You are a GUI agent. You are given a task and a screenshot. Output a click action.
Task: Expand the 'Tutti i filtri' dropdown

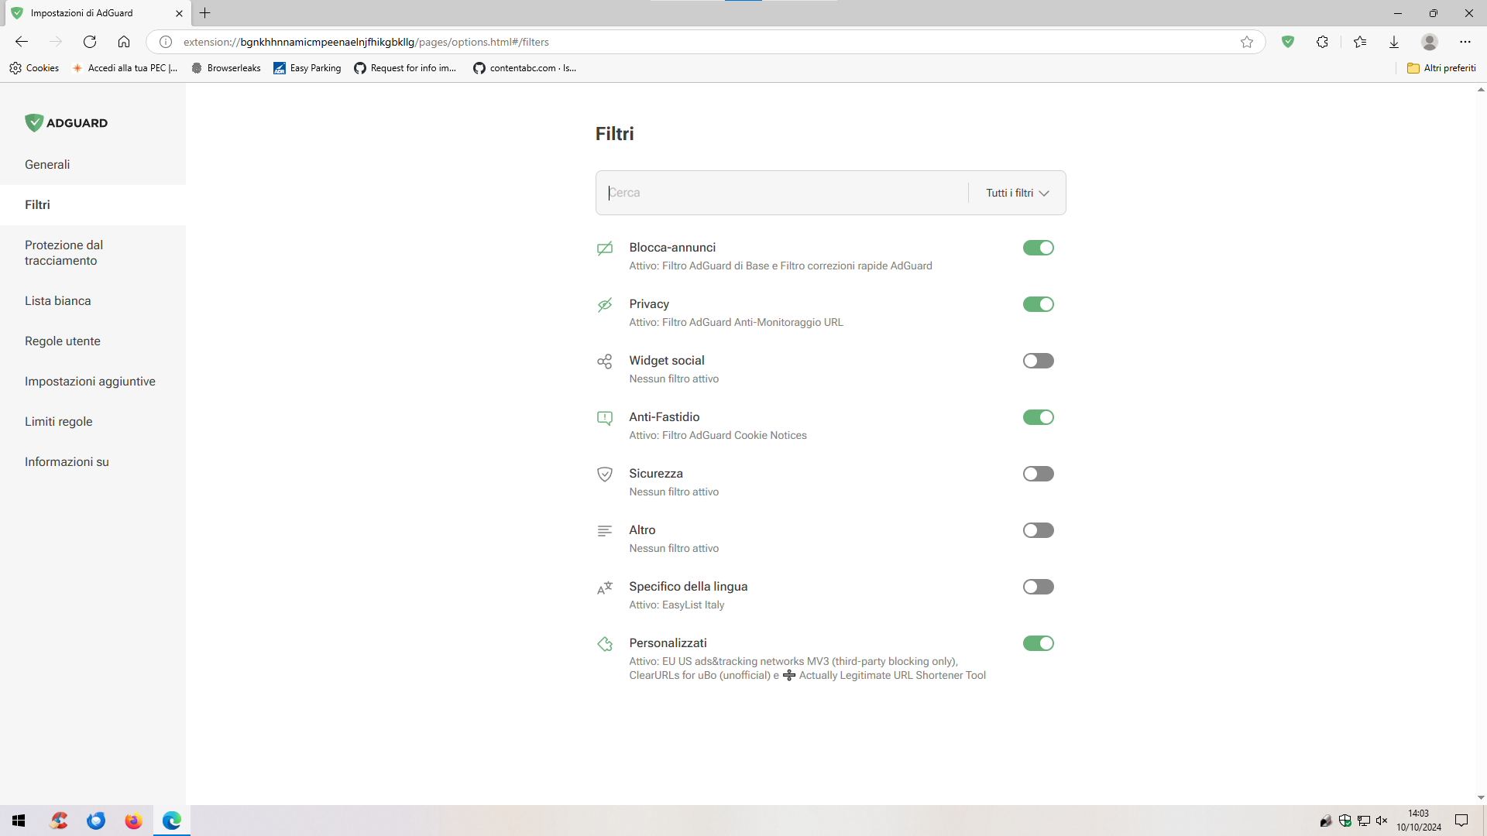pyautogui.click(x=1018, y=193)
